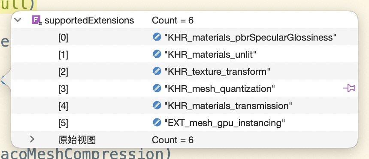Click pencil icon next to KHR_materials_unlit

(x=157, y=54)
